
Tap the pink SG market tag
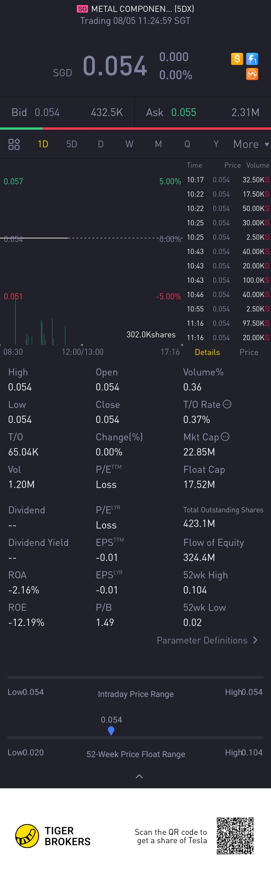[x=82, y=9]
